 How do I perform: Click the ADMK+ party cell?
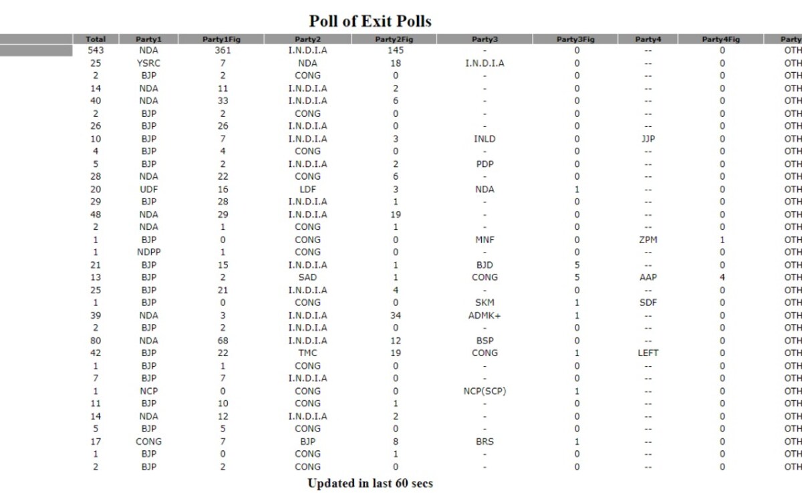point(485,315)
